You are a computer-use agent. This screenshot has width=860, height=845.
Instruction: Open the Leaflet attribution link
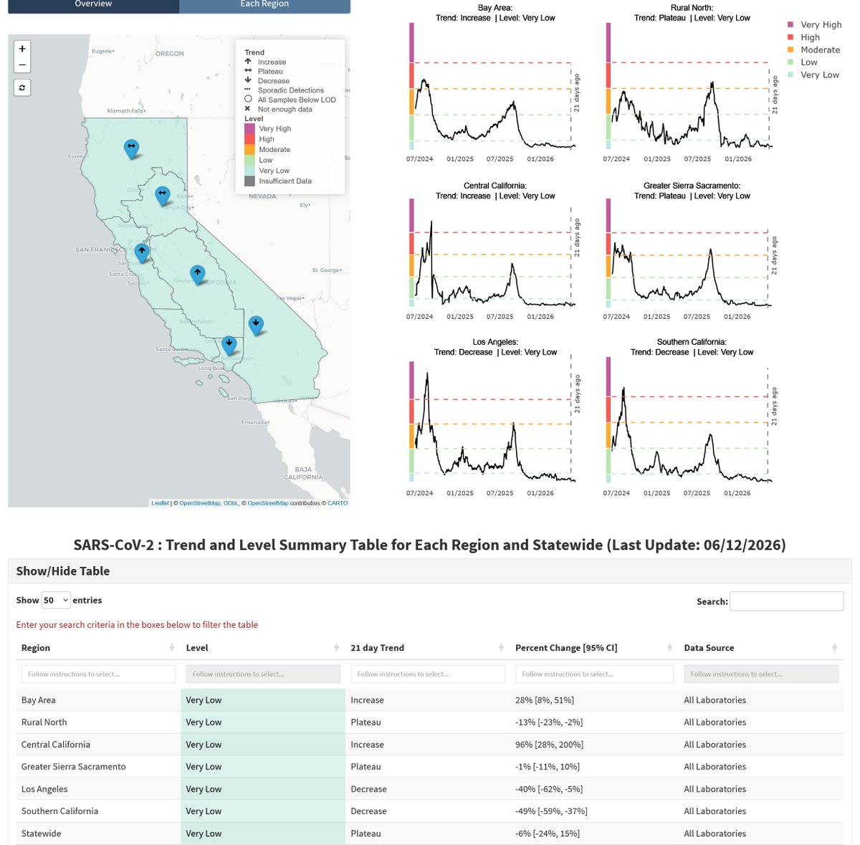pos(160,503)
